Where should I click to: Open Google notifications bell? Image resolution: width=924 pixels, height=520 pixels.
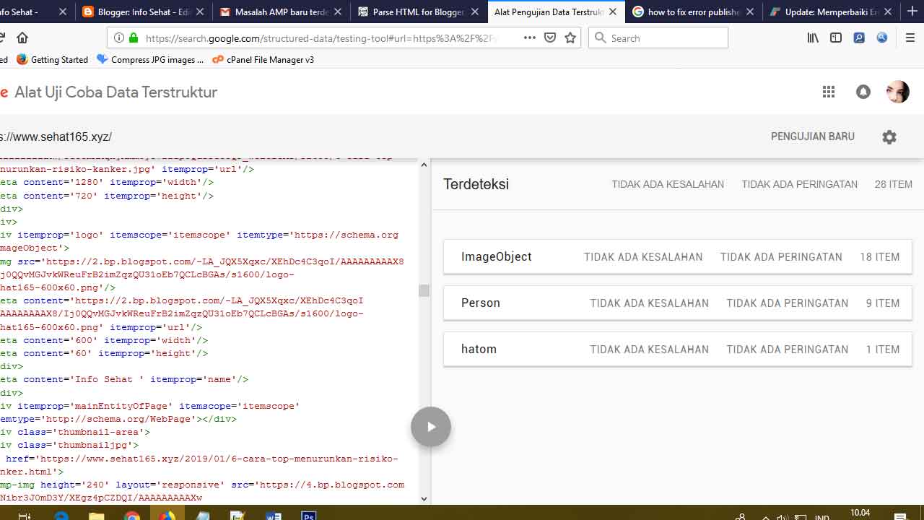tap(863, 92)
